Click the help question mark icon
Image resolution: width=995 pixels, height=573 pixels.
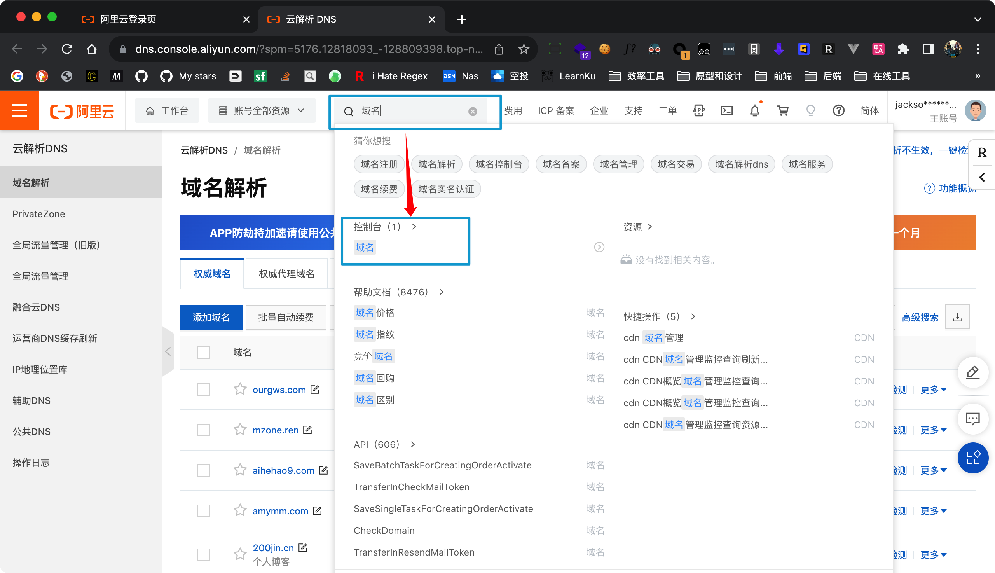point(838,110)
